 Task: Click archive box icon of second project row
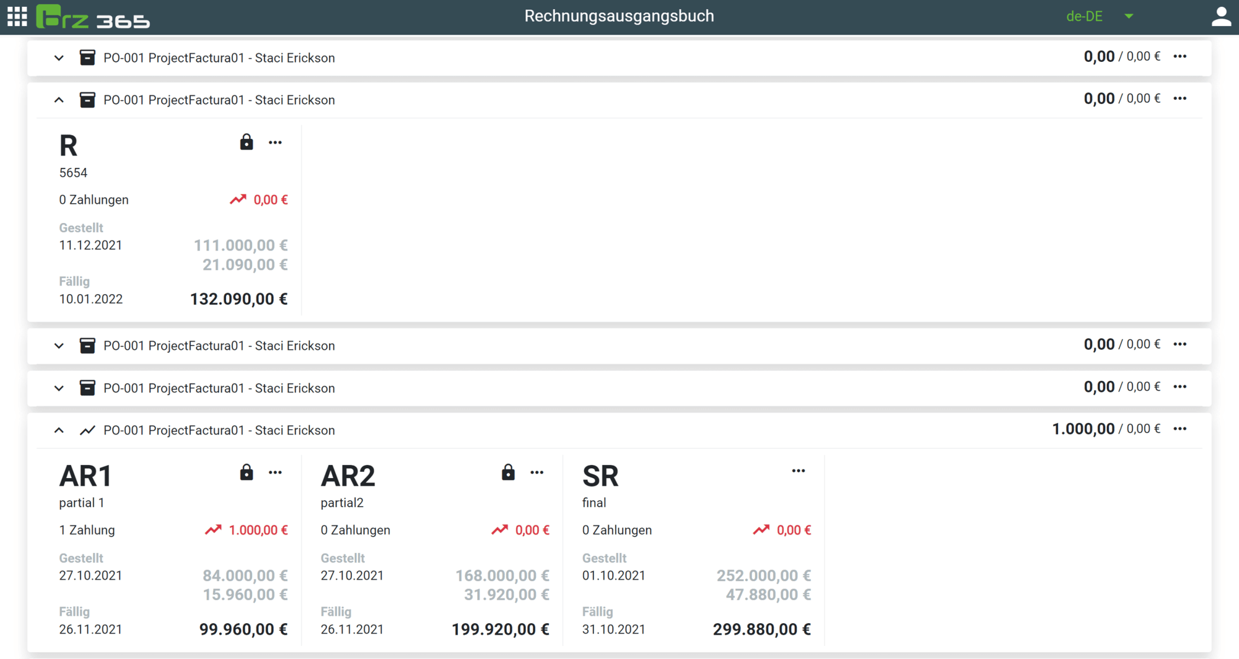click(87, 100)
